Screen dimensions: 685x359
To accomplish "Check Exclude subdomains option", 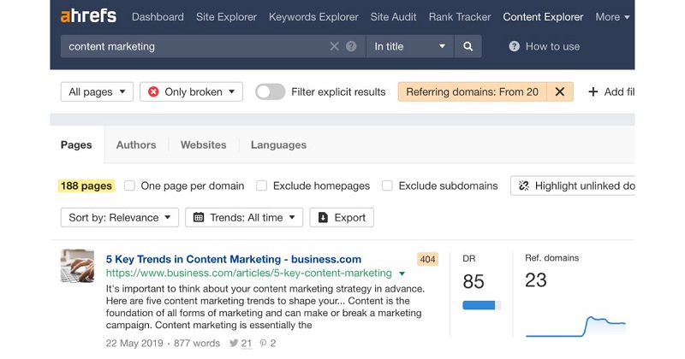I will (387, 185).
